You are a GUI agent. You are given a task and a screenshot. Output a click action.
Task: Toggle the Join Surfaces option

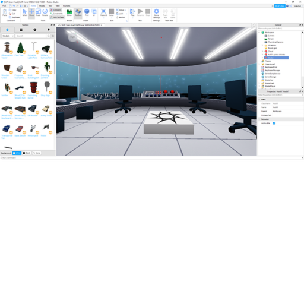click(x=57, y=17)
